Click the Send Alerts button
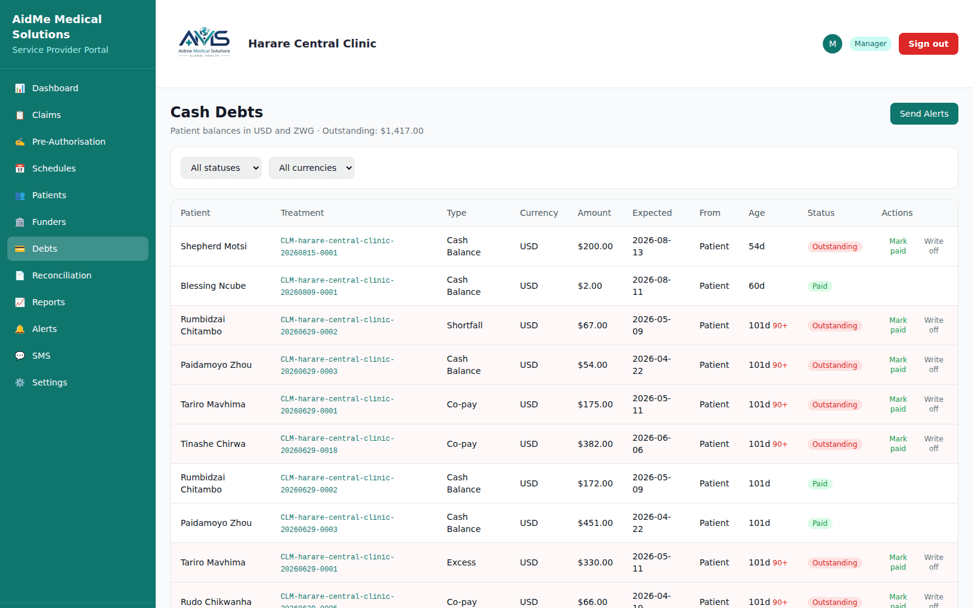The image size is (973, 608). pyautogui.click(x=924, y=114)
